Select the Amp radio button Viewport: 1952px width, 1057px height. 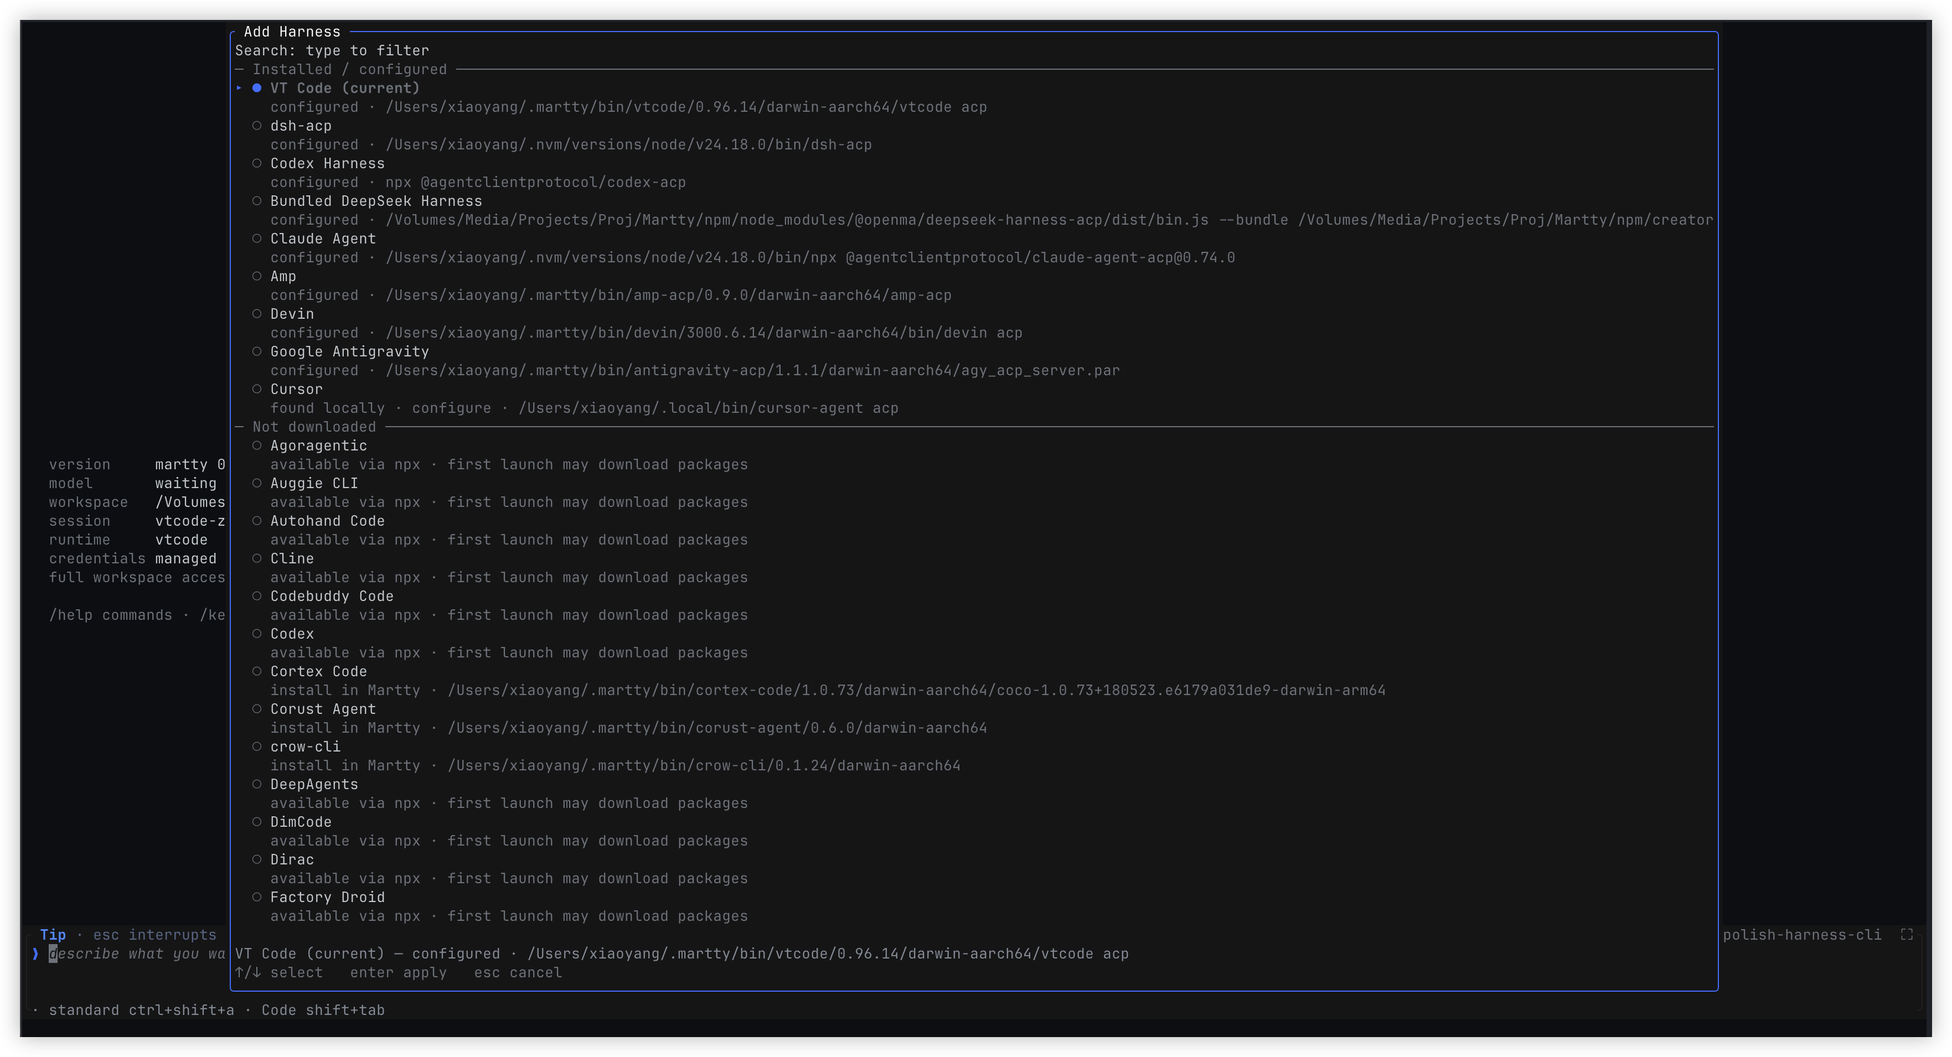point(257,277)
